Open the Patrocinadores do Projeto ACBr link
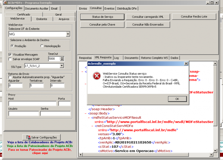The image size is (223, 160). (40, 146)
